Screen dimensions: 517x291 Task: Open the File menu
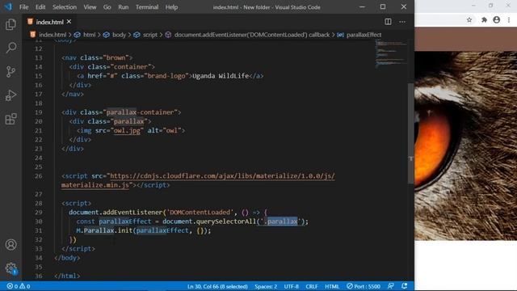pyautogui.click(x=23, y=7)
